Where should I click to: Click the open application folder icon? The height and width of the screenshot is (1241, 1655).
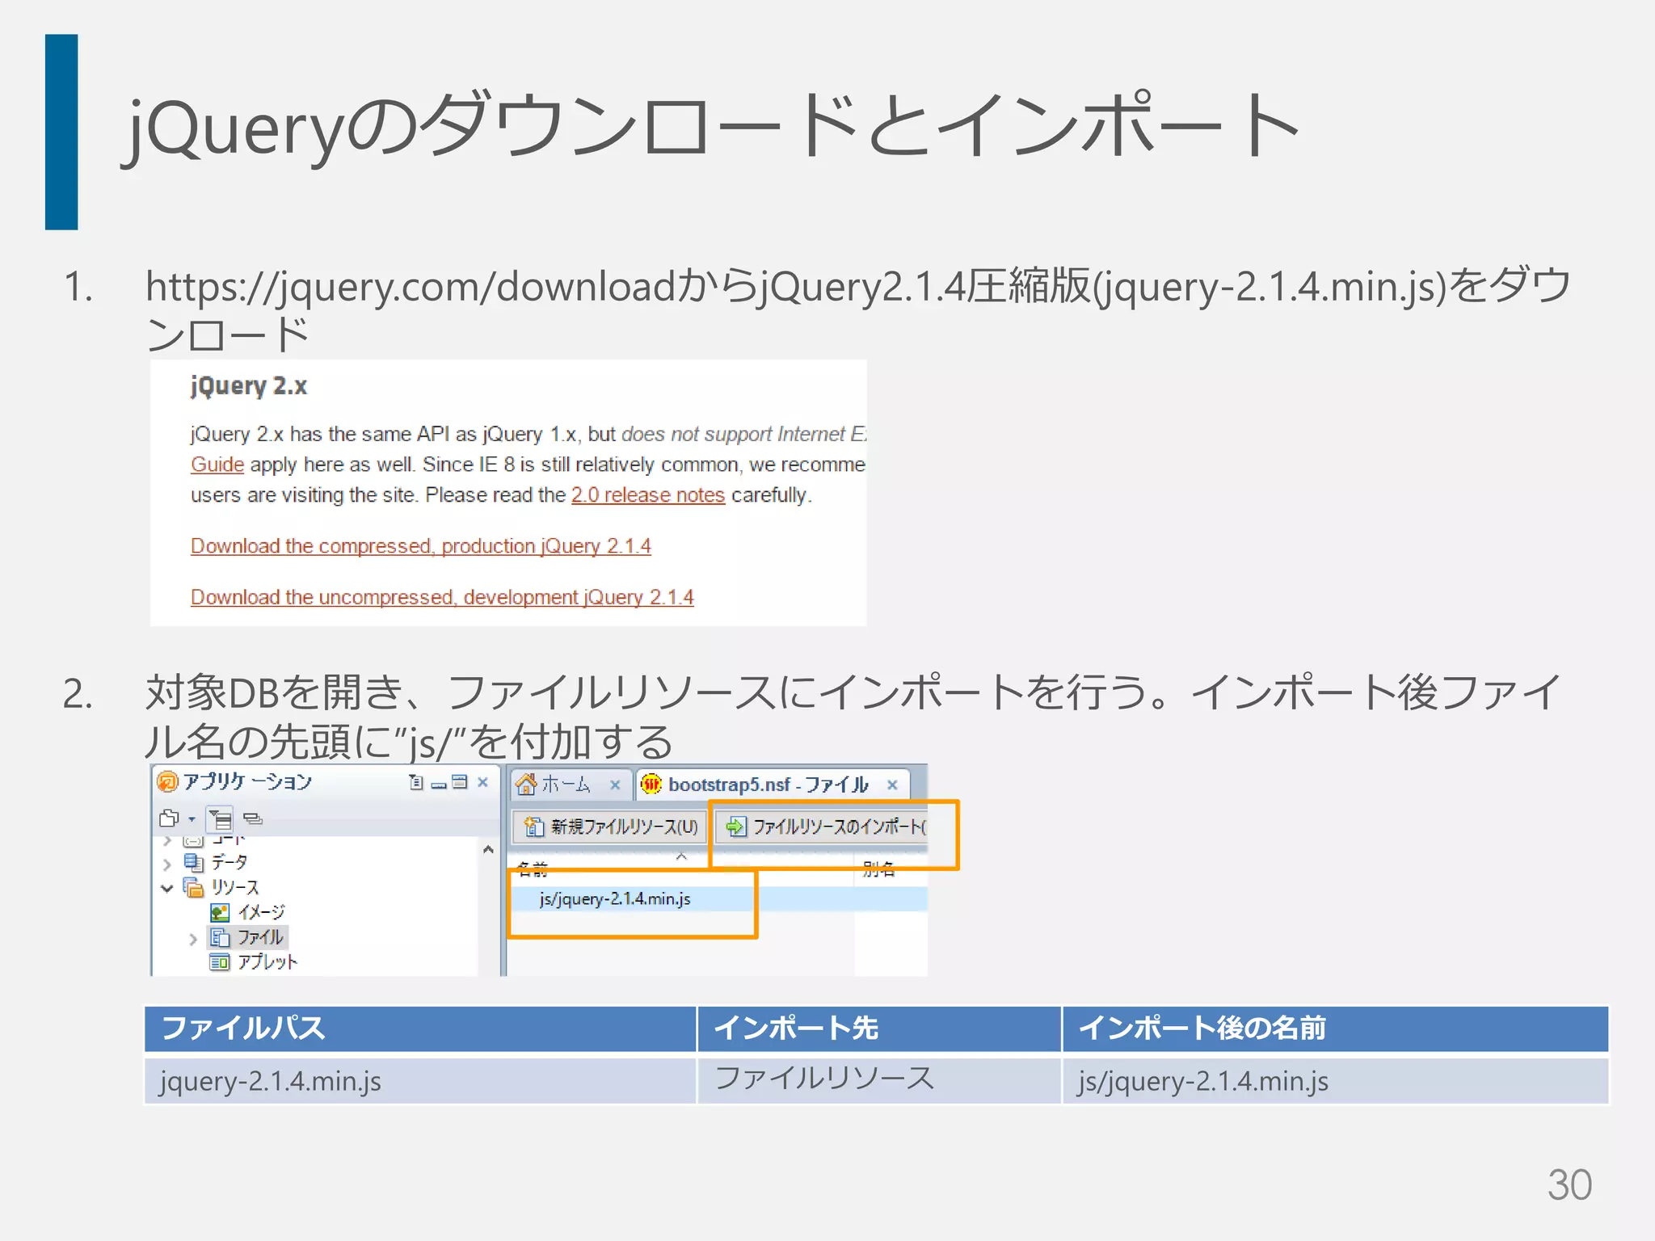click(x=170, y=818)
